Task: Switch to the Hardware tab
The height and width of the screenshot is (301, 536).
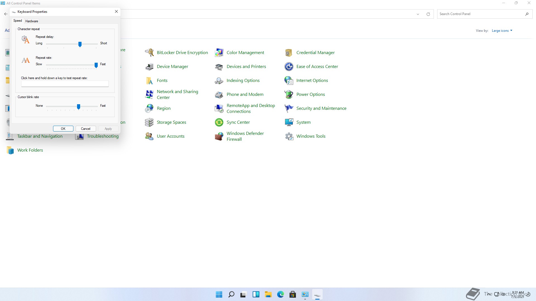Action: tap(32, 21)
